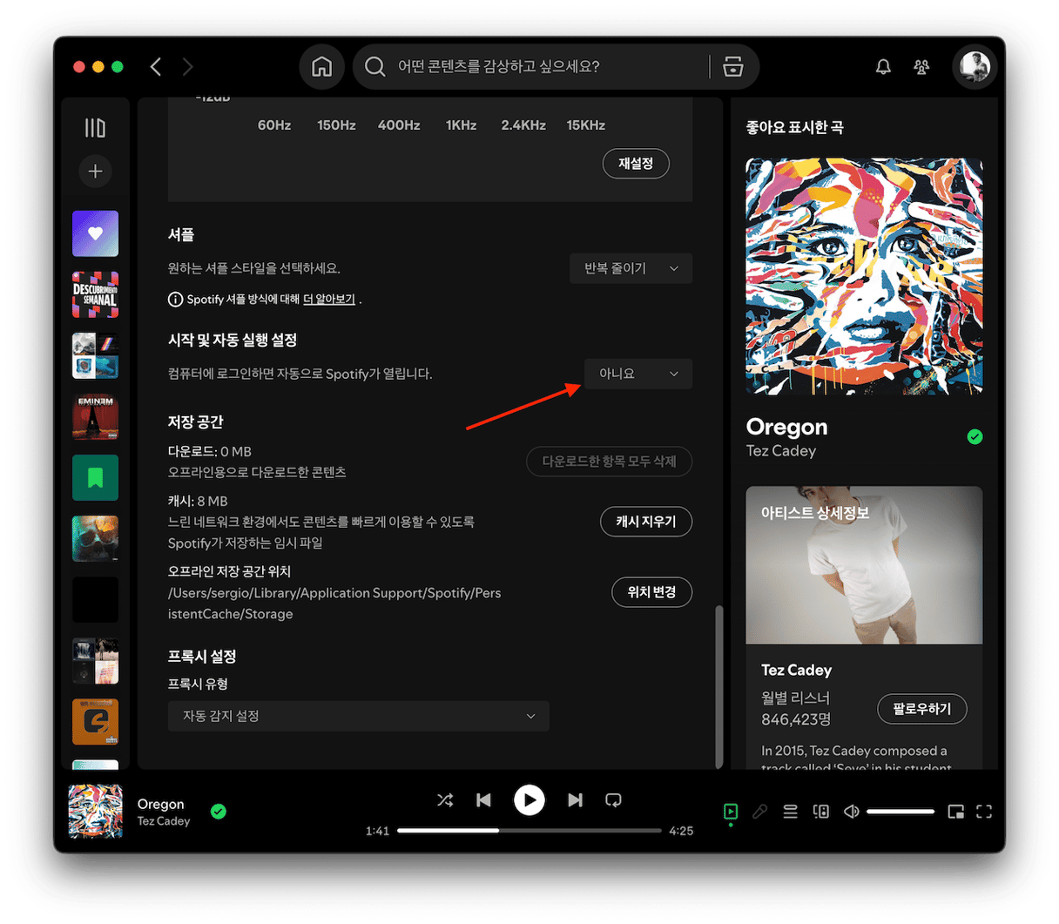1059x924 pixels.
Task: Open the Browse icon in search bar
Action: [733, 67]
